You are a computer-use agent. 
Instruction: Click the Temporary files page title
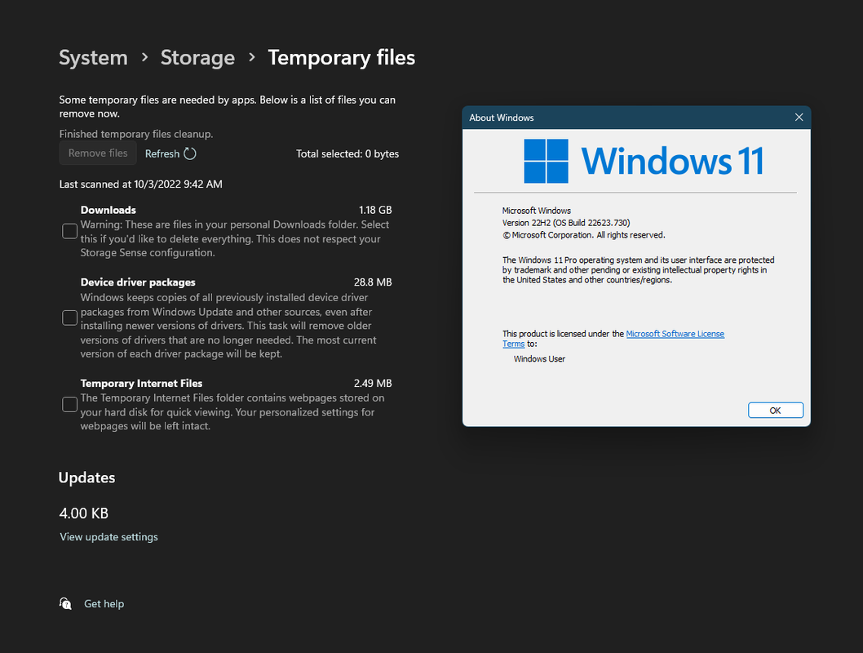(341, 58)
